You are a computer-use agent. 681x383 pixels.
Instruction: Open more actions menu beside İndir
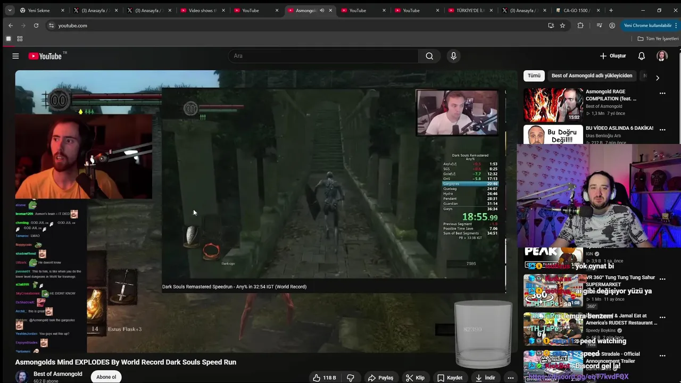pyautogui.click(x=511, y=378)
